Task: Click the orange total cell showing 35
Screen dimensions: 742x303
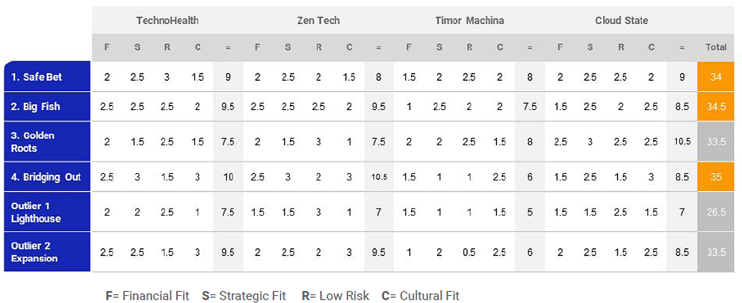Action: 716,177
